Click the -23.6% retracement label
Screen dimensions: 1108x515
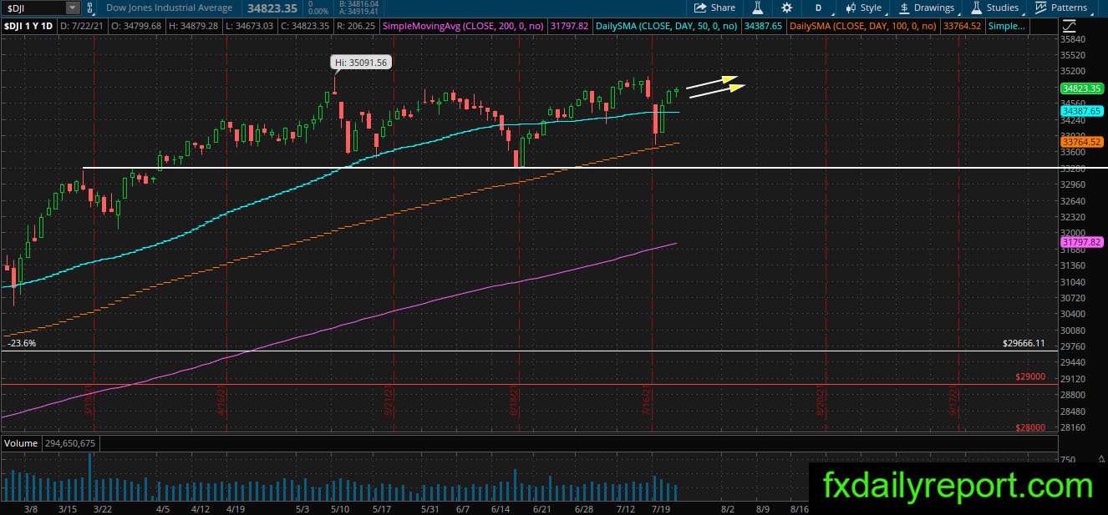pyautogui.click(x=22, y=343)
